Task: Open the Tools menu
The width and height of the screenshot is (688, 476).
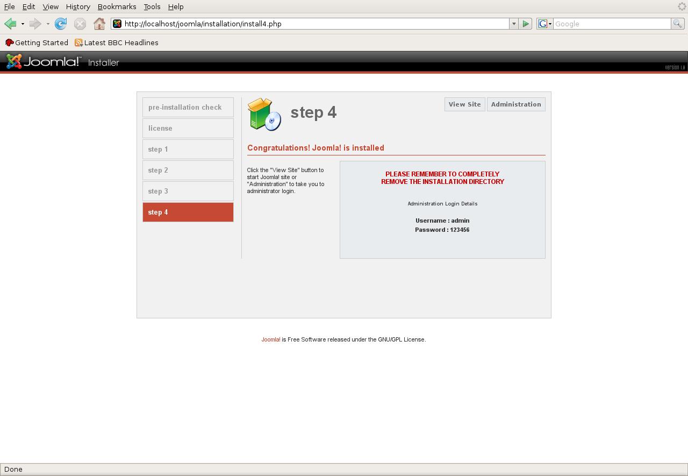Action: [152, 6]
